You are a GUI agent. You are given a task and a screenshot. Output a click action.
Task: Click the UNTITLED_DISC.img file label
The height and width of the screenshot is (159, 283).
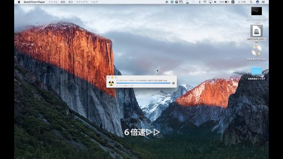[256, 40]
